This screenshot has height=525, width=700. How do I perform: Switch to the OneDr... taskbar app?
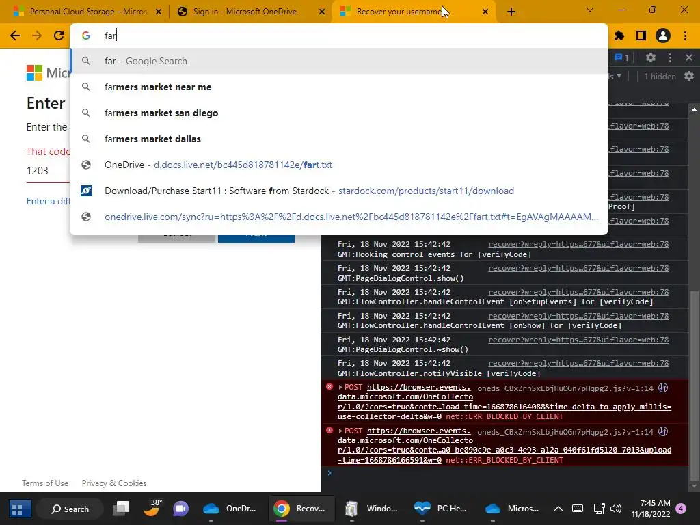230,509
